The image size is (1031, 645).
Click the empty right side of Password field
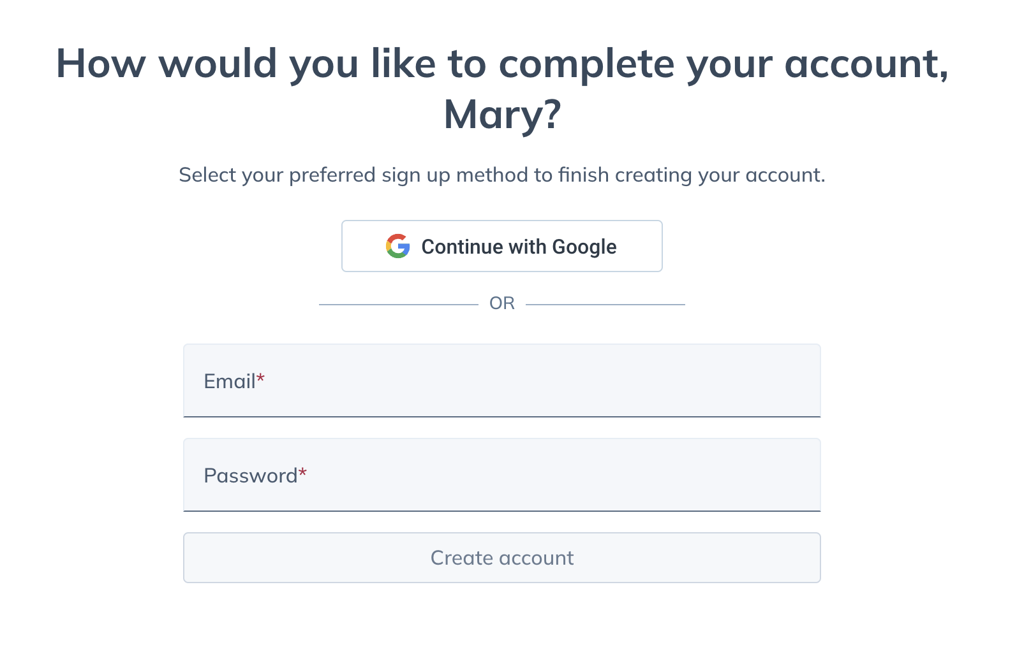click(702, 475)
